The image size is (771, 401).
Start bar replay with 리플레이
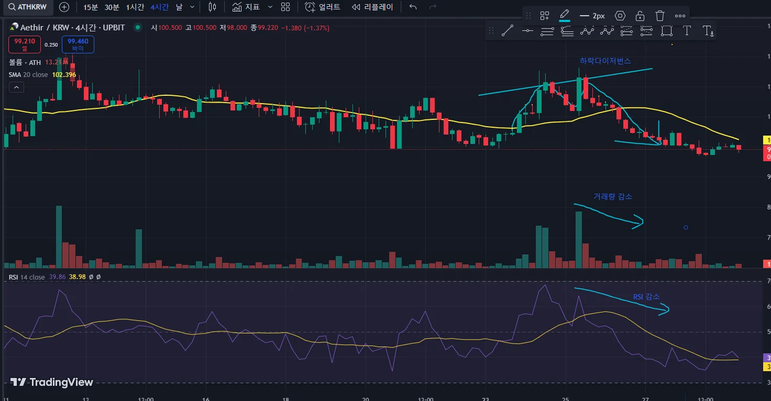[372, 7]
